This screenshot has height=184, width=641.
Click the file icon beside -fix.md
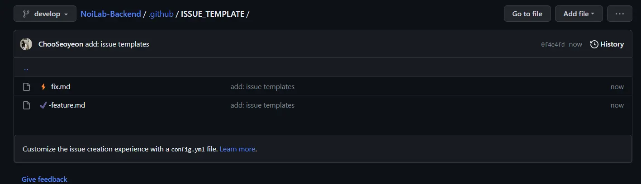[x=27, y=87]
